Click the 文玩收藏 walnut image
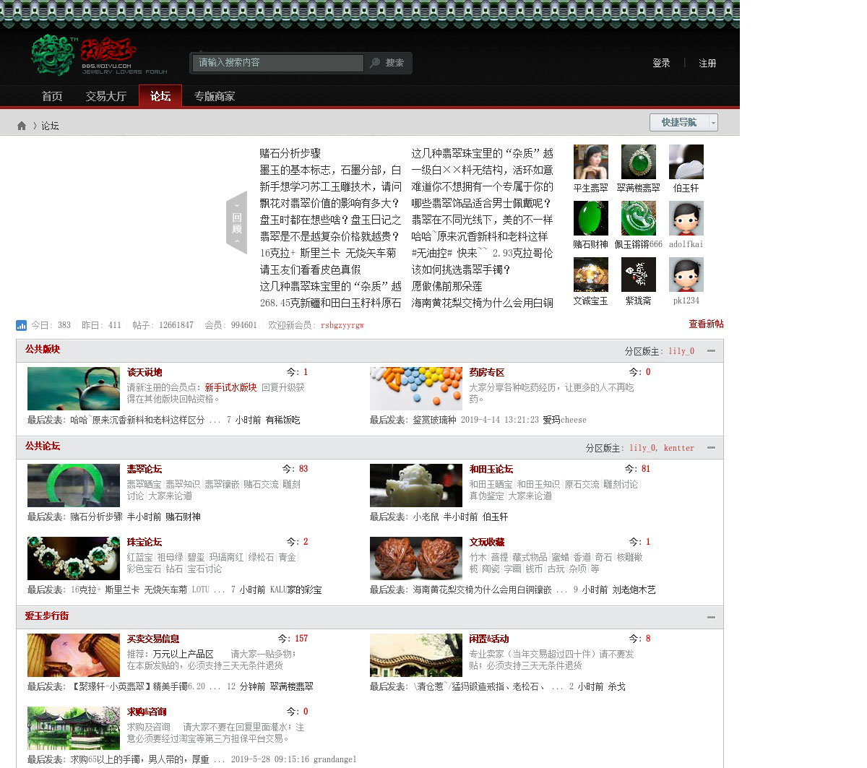Screen dimensions: 867x768 (416, 558)
